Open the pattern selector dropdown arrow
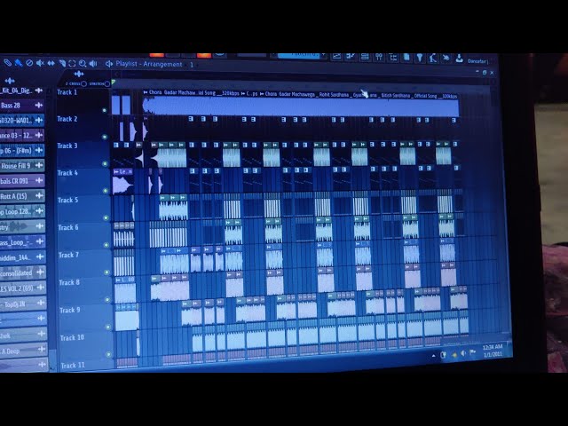This screenshot has height=426, width=568. coord(324,56)
